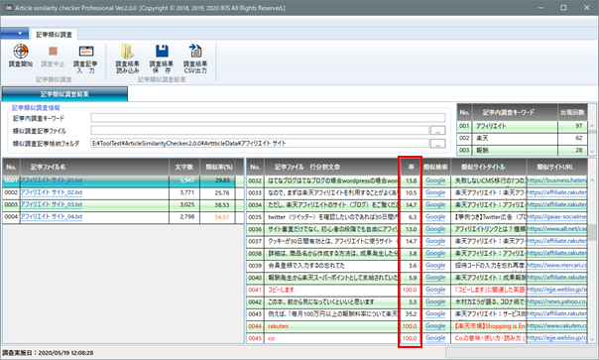Click the 類似サイトURL column header
Image resolution: width=599 pixels, height=360 pixels.
556,167
